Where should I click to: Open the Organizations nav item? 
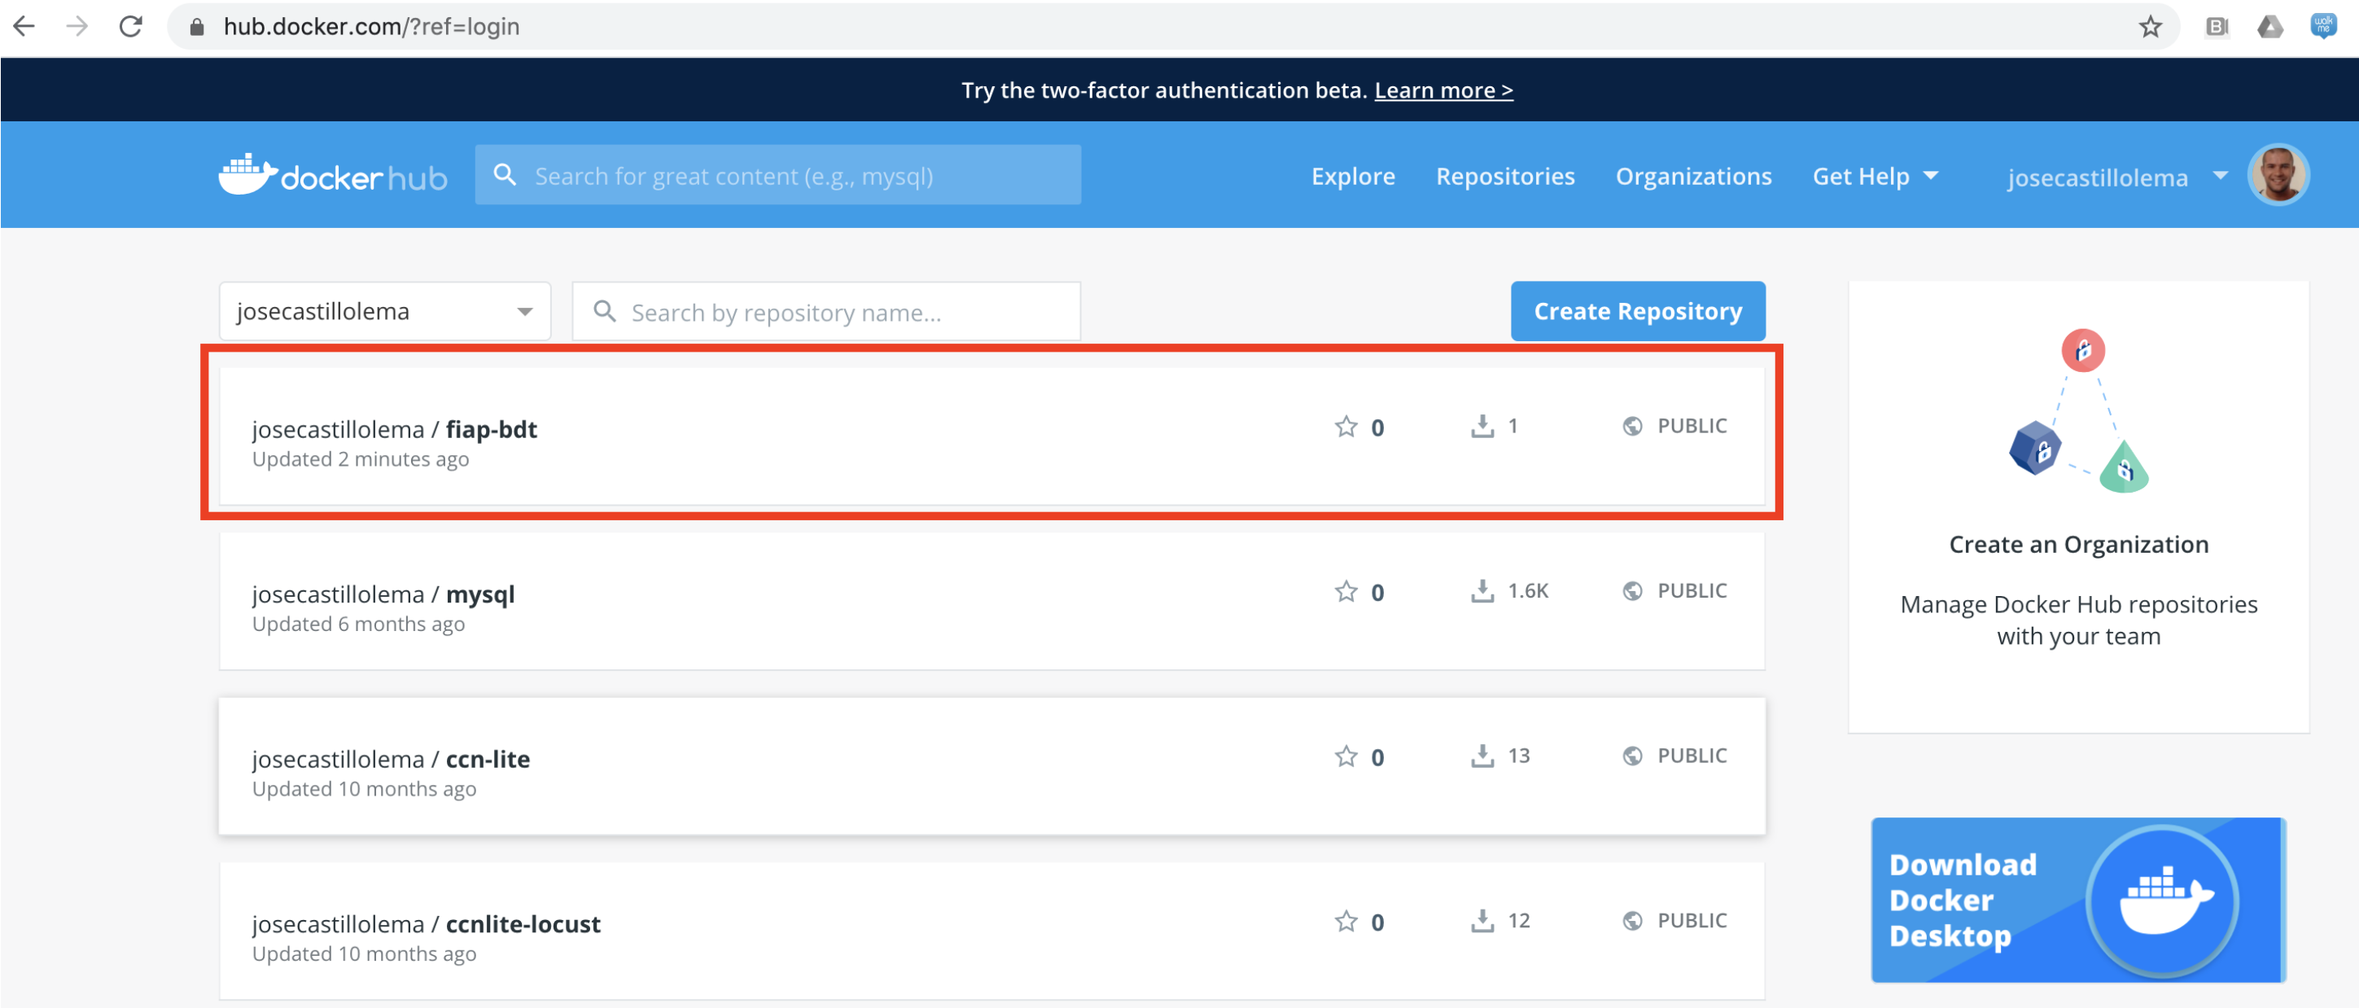tap(1692, 176)
